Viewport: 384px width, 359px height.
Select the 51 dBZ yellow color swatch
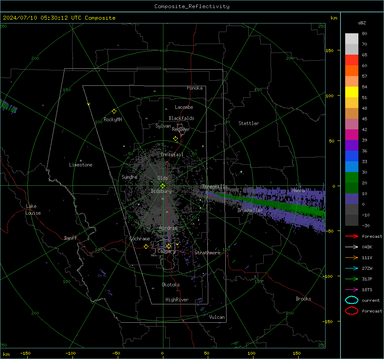(352, 92)
